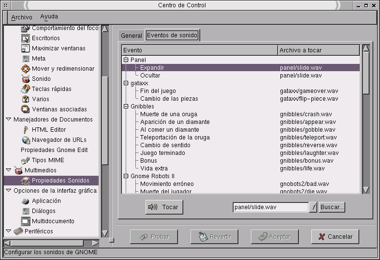Click the Varios question mark icon

pyautogui.click(x=26, y=99)
